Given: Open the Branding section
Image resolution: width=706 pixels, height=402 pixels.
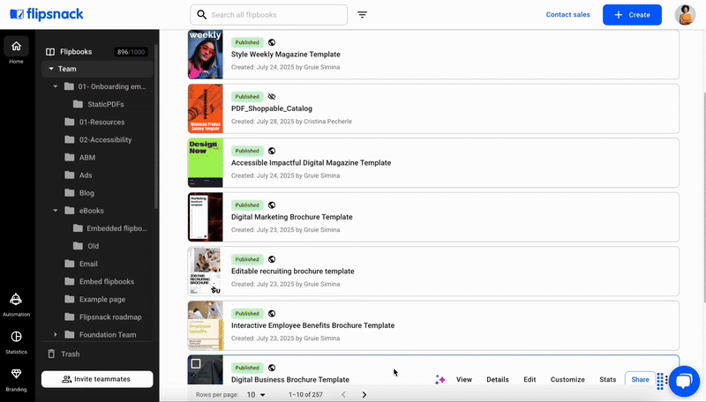Looking at the screenshot, I should pos(16,375).
